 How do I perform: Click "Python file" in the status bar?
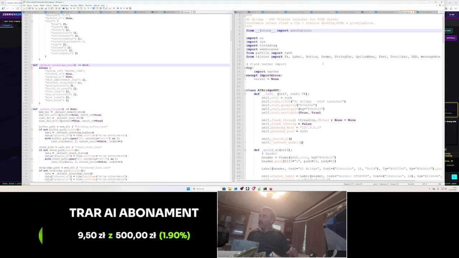(26, 184)
